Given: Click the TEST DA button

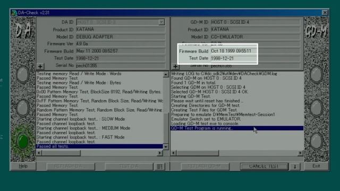Looking at the screenshot, I should point(129,167).
